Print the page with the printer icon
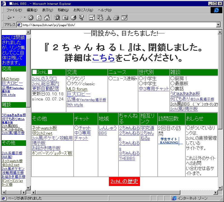Image resolution: width=224 pixels, height=202 pixels. [116, 18]
